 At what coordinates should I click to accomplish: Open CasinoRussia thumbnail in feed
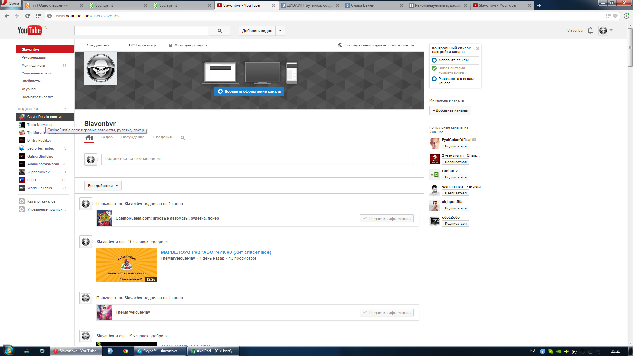(105, 218)
